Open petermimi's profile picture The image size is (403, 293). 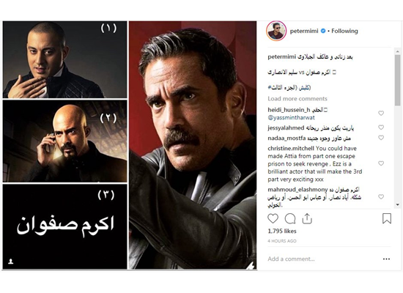pos(276,31)
